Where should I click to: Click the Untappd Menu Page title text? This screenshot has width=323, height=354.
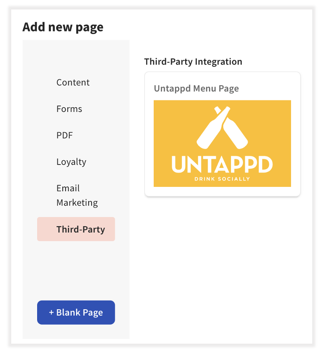(196, 88)
